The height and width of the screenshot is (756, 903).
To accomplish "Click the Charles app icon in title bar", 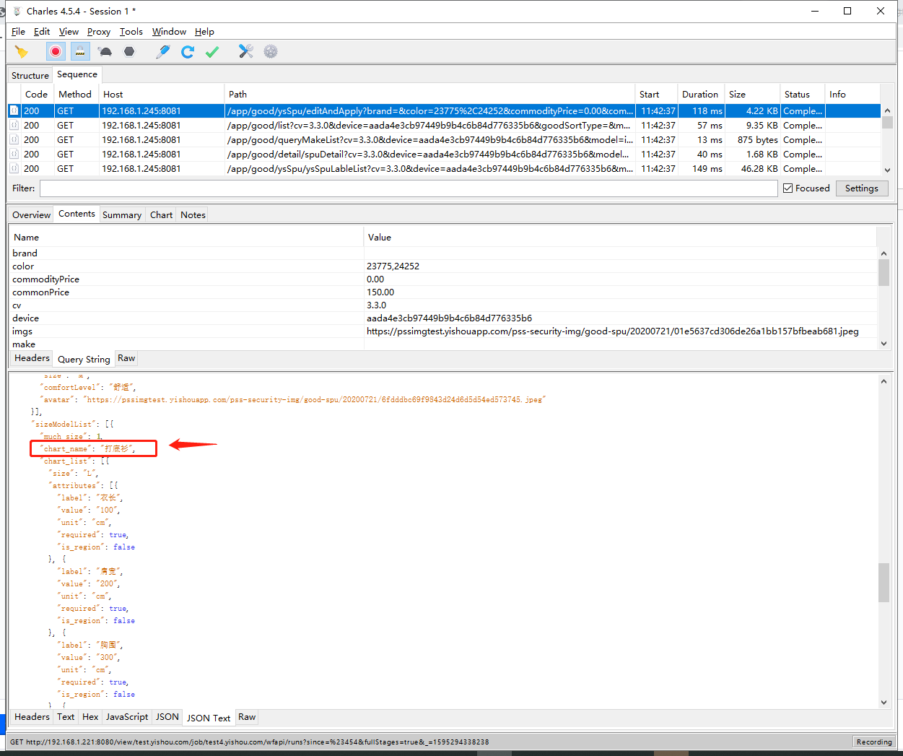I will [x=17, y=11].
